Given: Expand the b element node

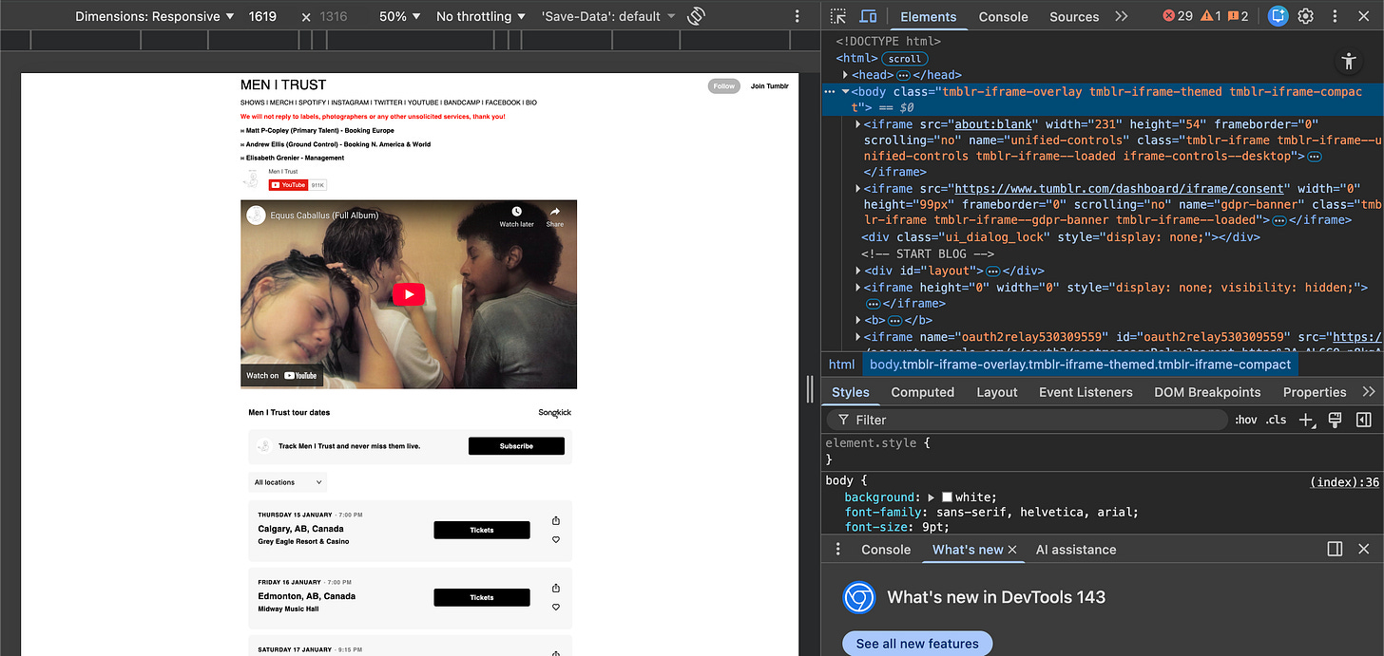Looking at the screenshot, I should click(x=859, y=321).
